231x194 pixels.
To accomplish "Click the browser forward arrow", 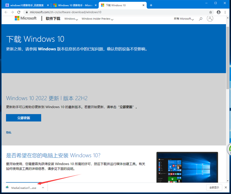I will (12, 12).
